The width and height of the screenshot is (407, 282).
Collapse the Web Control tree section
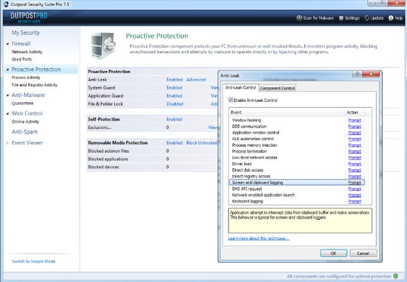pos(8,114)
